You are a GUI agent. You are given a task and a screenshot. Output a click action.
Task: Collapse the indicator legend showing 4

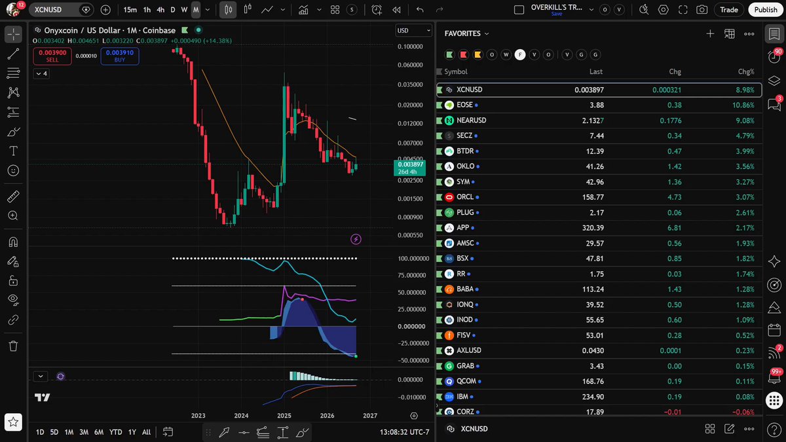pos(41,73)
